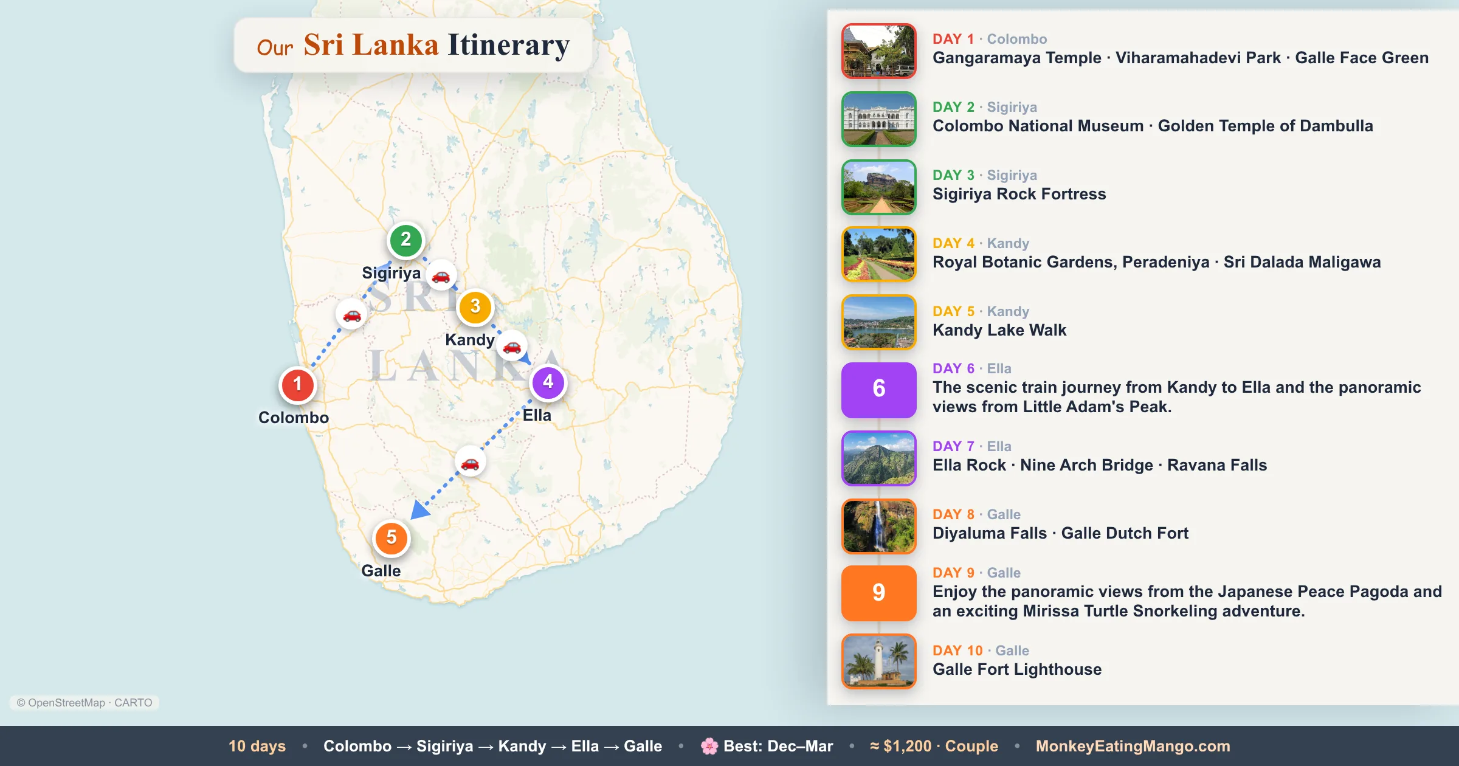1459x766 pixels.
Task: Click Ella Rock · Nine Arch Bridge line
Action: [1100, 465]
